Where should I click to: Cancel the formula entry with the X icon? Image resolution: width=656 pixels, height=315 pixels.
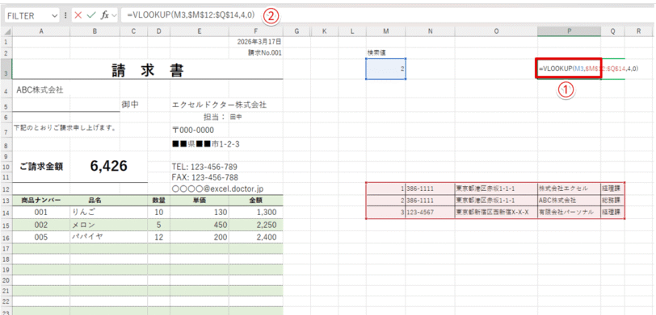(x=78, y=15)
